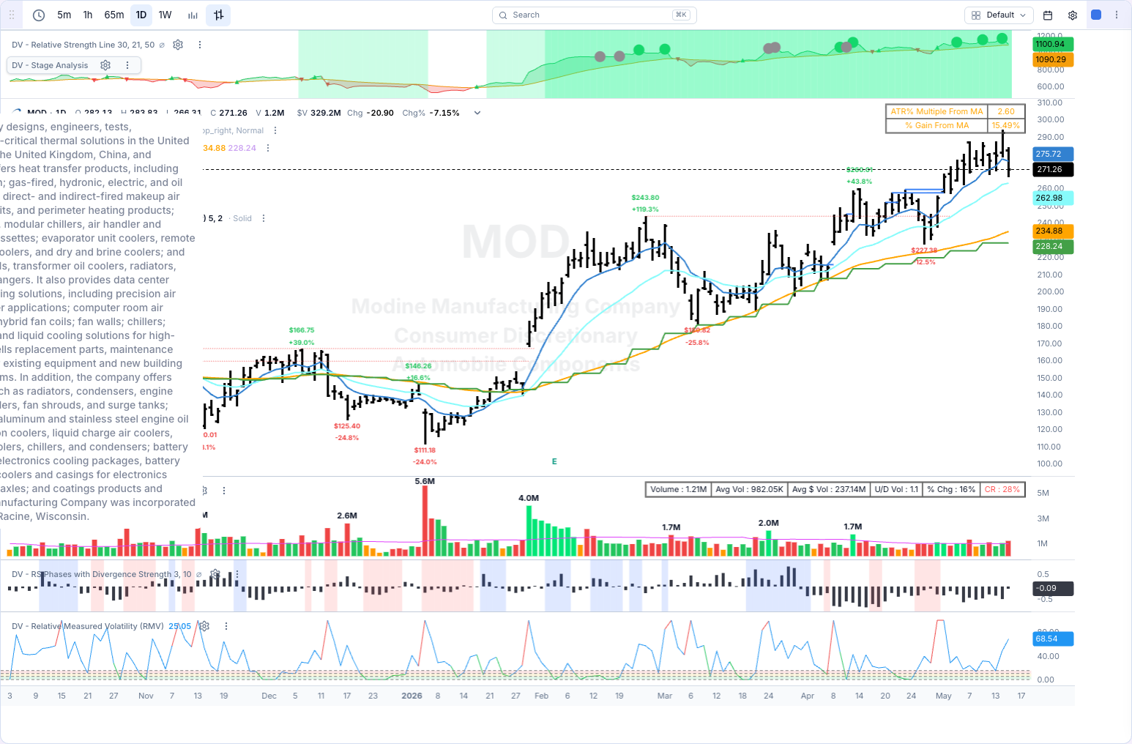Click the 1100.94 green RS axis label
The width and height of the screenshot is (1132, 744).
click(x=1054, y=44)
